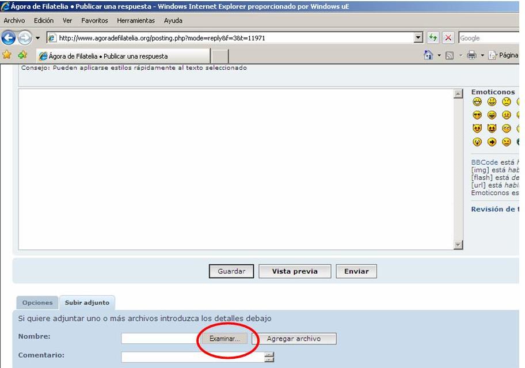Insert the lightbulb idea emoticon
The height and width of the screenshot is (368, 525).
[477, 142]
